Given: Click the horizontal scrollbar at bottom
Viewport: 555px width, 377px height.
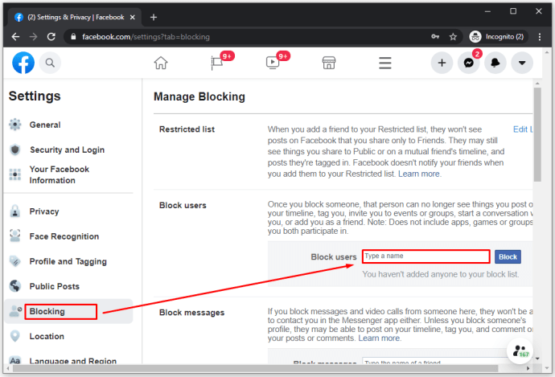Looking at the screenshot, I should click(x=256, y=368).
